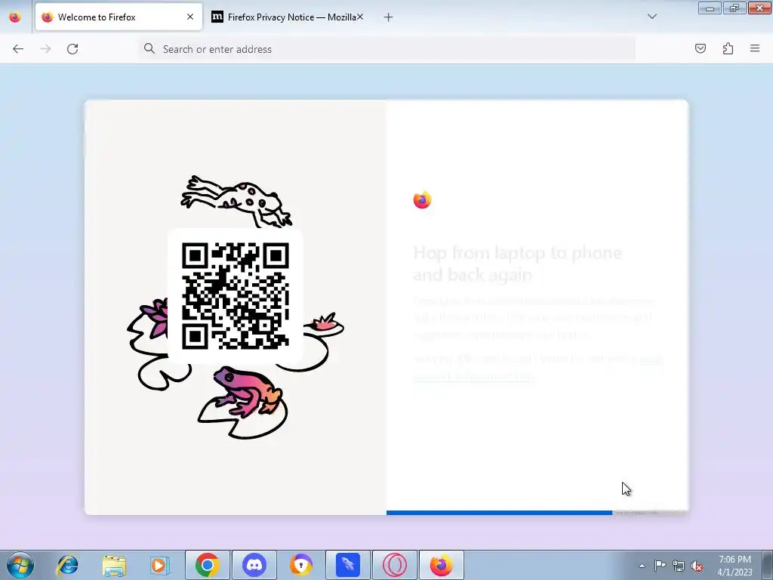Click the blue onboarding progress bar
The image size is (773, 580).
(499, 513)
